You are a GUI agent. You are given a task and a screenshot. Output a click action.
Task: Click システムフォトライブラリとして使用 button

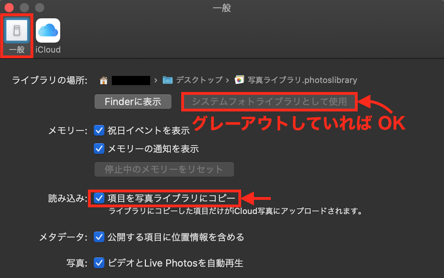(x=269, y=102)
